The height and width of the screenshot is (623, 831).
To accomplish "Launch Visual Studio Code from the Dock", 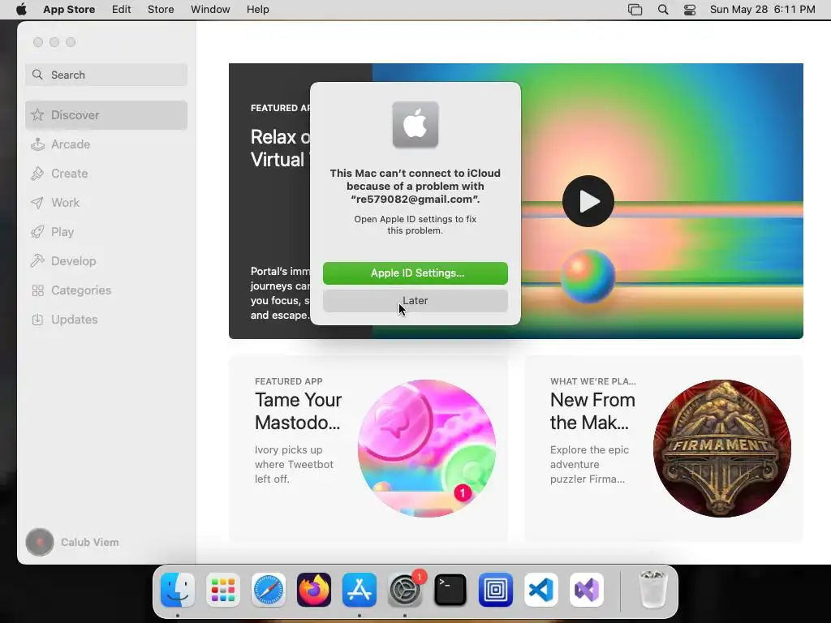I will pos(541,590).
